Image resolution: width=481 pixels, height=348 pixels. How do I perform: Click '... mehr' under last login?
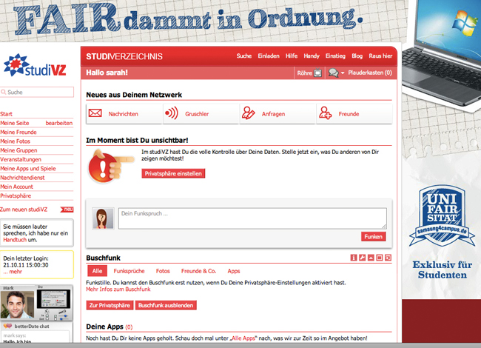[13, 272]
